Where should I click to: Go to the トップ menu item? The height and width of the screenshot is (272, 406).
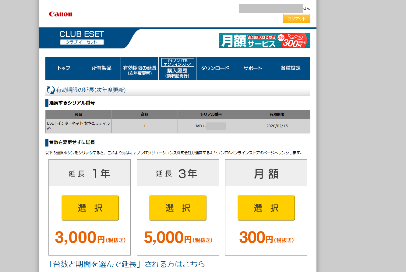pos(64,68)
